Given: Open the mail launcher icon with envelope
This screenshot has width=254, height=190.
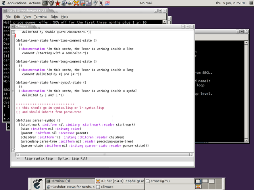Looking at the screenshot, I should pos(70,3).
